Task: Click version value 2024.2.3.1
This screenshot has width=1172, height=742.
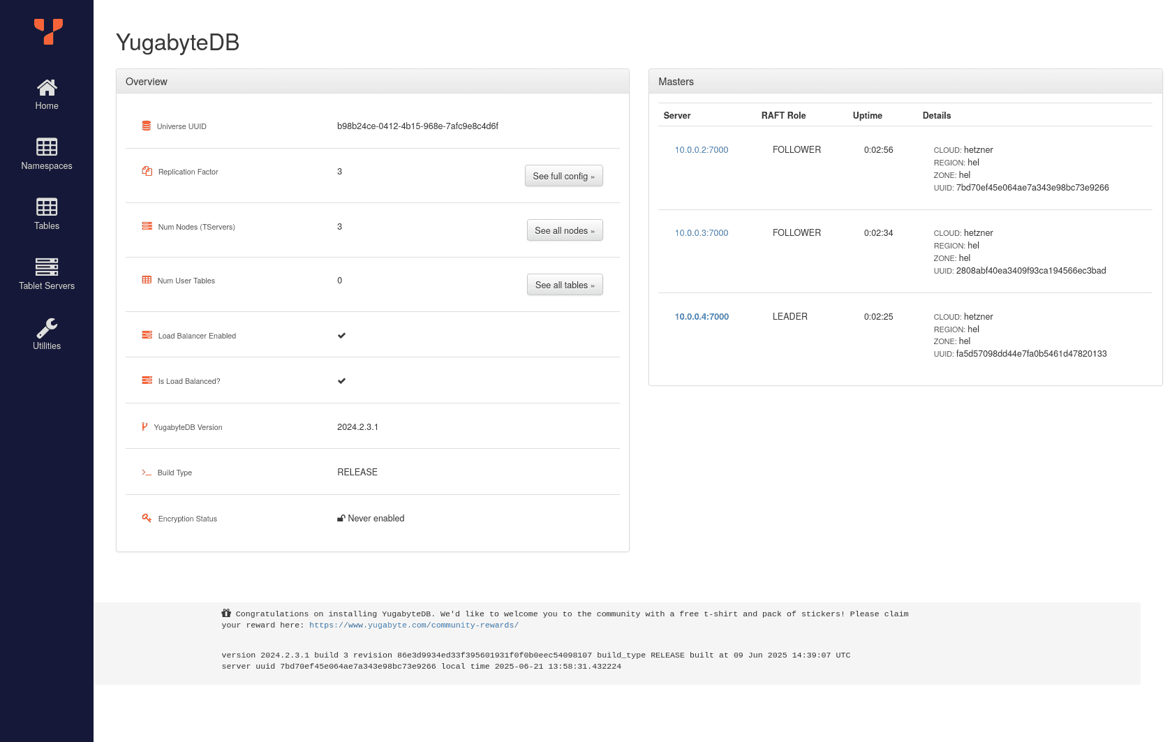Action: point(357,427)
